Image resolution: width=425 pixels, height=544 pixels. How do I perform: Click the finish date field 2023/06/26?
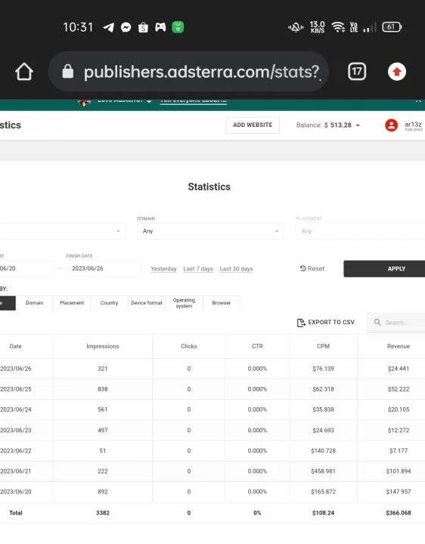(104, 268)
